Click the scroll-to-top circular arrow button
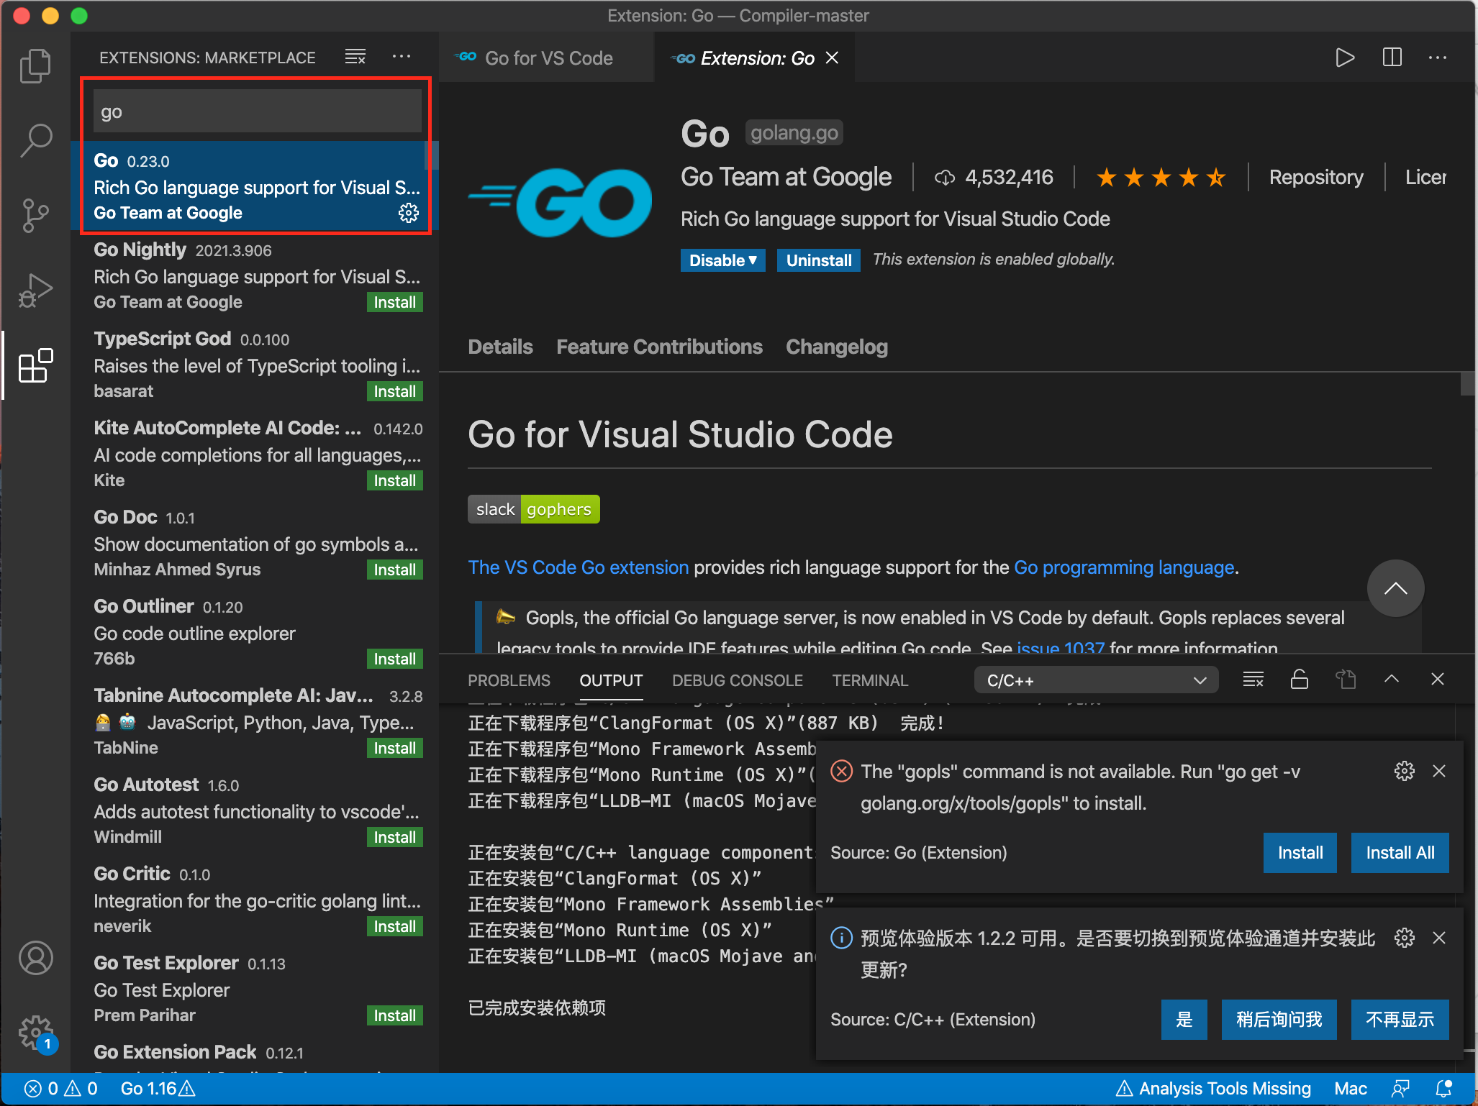This screenshot has height=1106, width=1478. [x=1395, y=588]
